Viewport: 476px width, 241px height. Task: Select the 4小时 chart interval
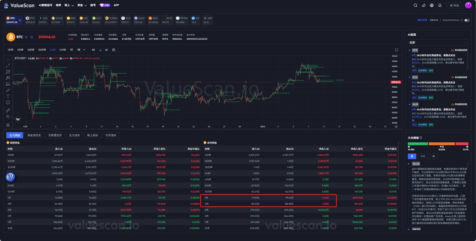click(63, 50)
